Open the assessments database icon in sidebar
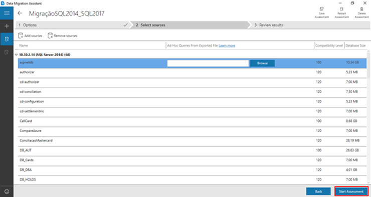 (x=7, y=39)
